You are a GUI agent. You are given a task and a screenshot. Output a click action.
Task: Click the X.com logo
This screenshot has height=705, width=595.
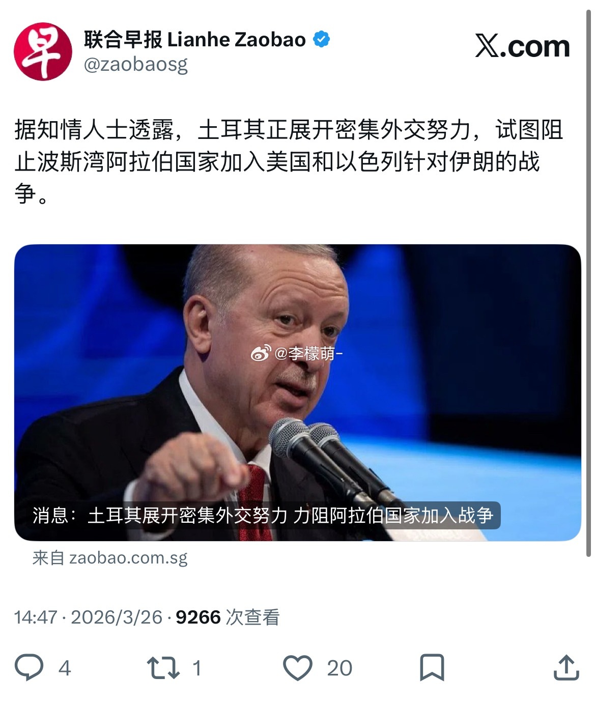pyautogui.click(x=522, y=47)
